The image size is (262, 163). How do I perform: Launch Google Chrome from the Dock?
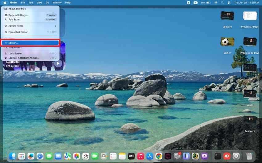(159, 156)
